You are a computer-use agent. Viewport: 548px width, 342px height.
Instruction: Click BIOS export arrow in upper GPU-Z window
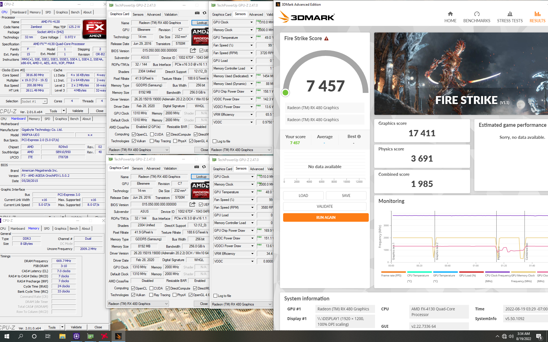pyautogui.click(x=193, y=50)
